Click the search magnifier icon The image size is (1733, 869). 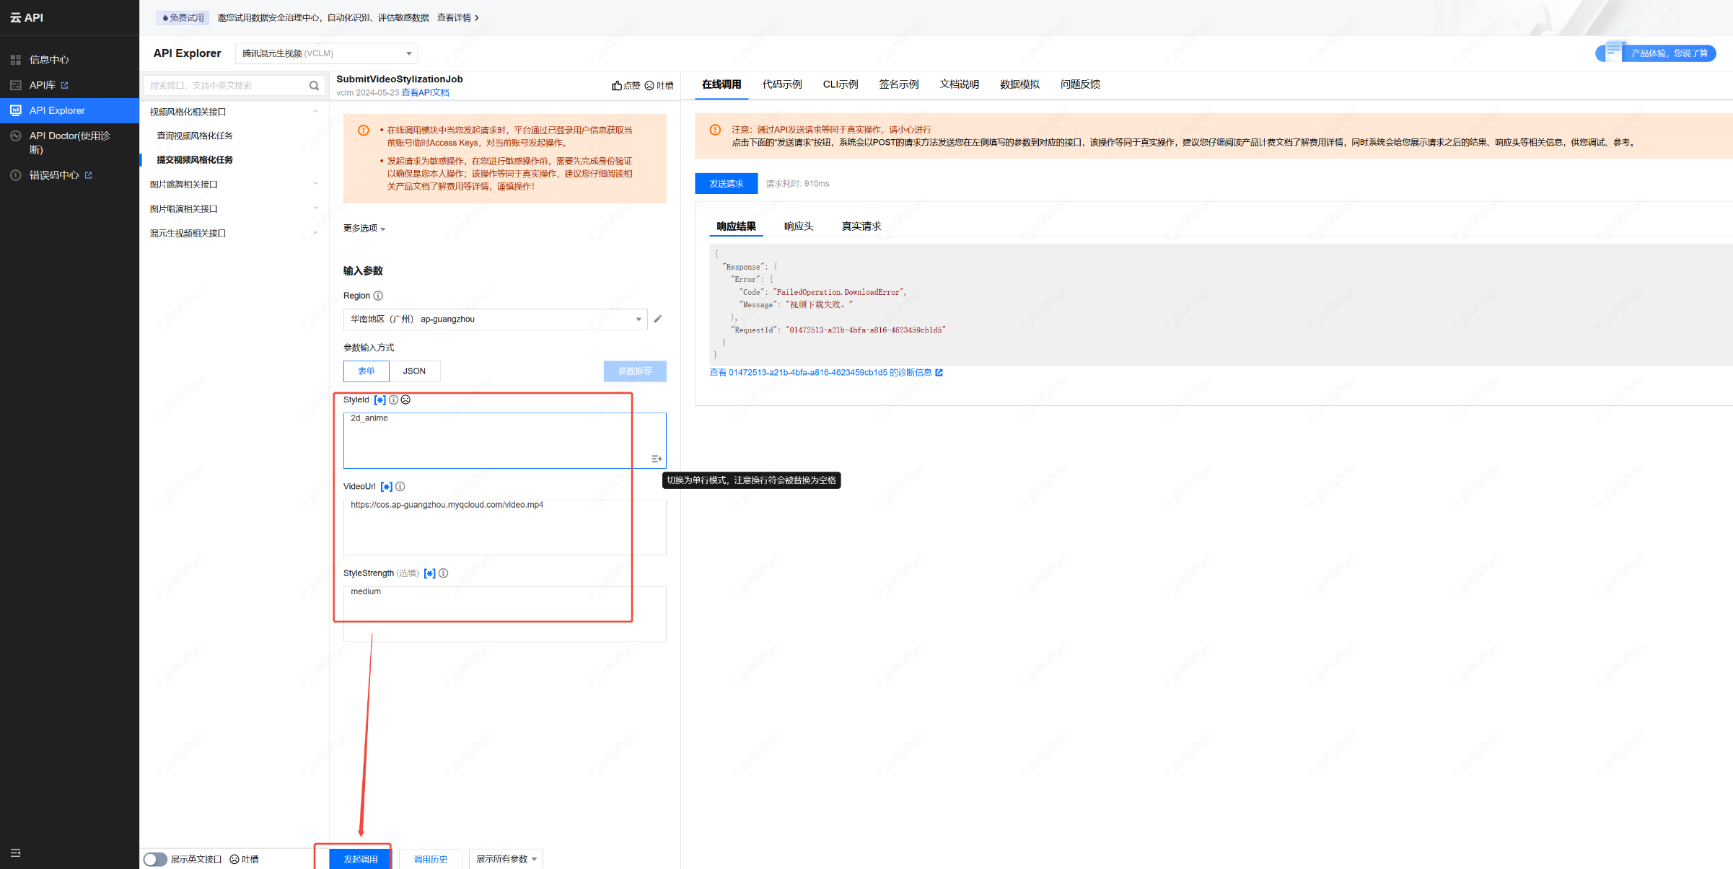pyautogui.click(x=314, y=86)
